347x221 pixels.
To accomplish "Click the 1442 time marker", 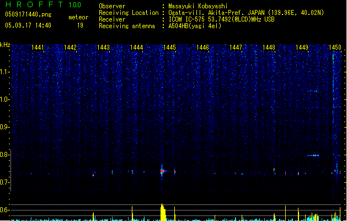I will [70, 48].
